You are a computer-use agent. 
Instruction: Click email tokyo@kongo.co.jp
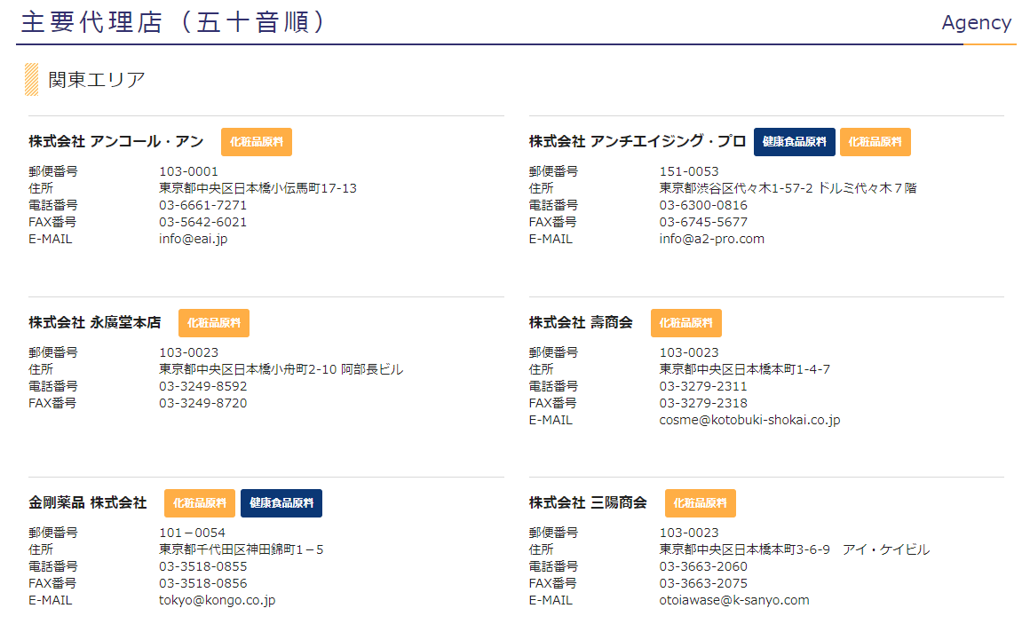click(217, 600)
